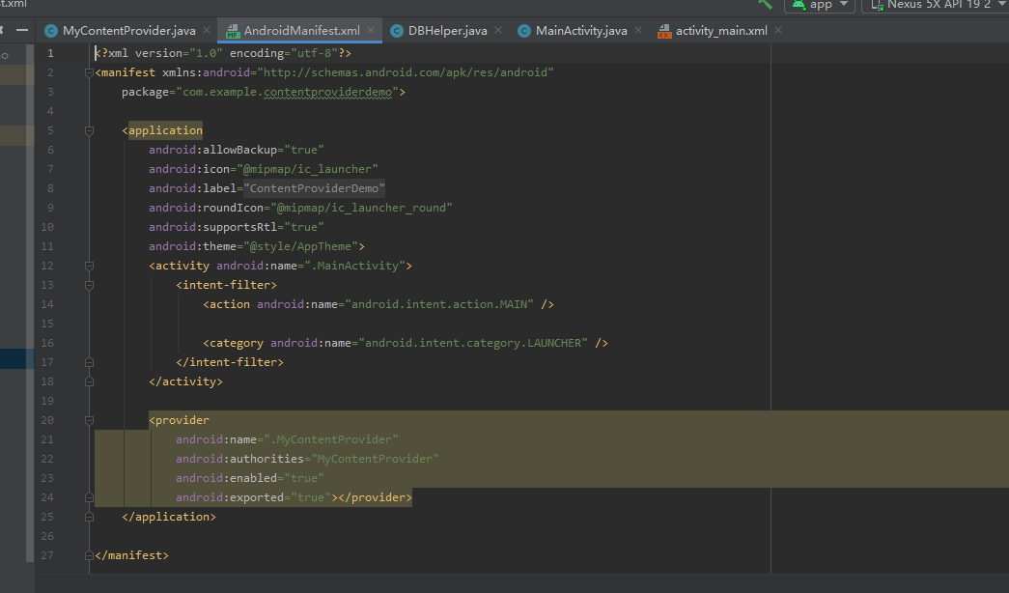Collapse the provider tag fold on line 20
1009x593 pixels.
90,420
